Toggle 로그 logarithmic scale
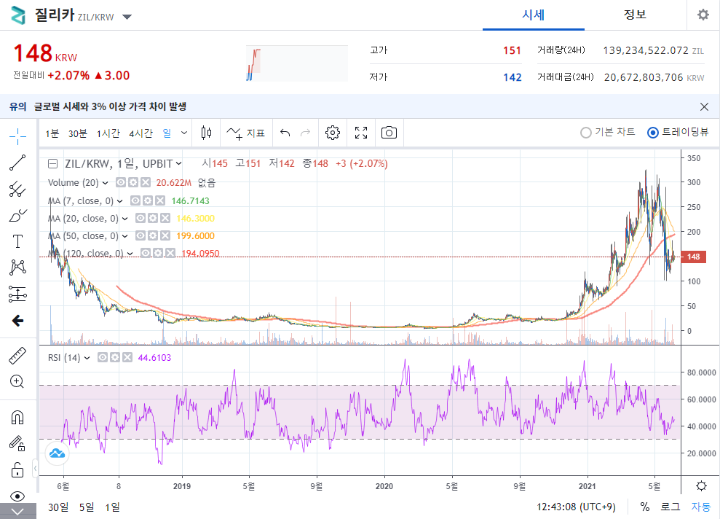The height and width of the screenshot is (519, 720). click(x=670, y=507)
